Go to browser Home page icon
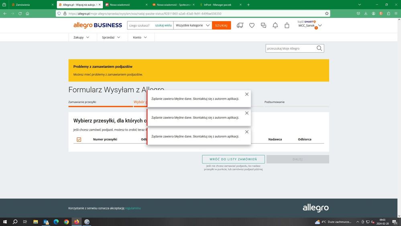The image size is (401, 226). (27, 13)
